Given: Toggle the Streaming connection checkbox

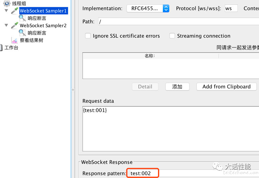Looking at the screenshot, I should coord(172,36).
